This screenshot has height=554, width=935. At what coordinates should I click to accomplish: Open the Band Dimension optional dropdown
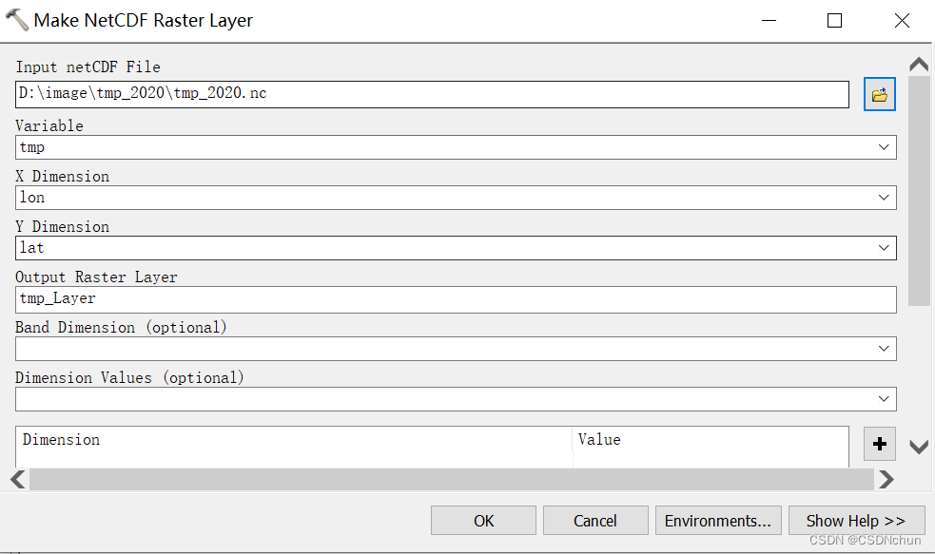tap(885, 348)
